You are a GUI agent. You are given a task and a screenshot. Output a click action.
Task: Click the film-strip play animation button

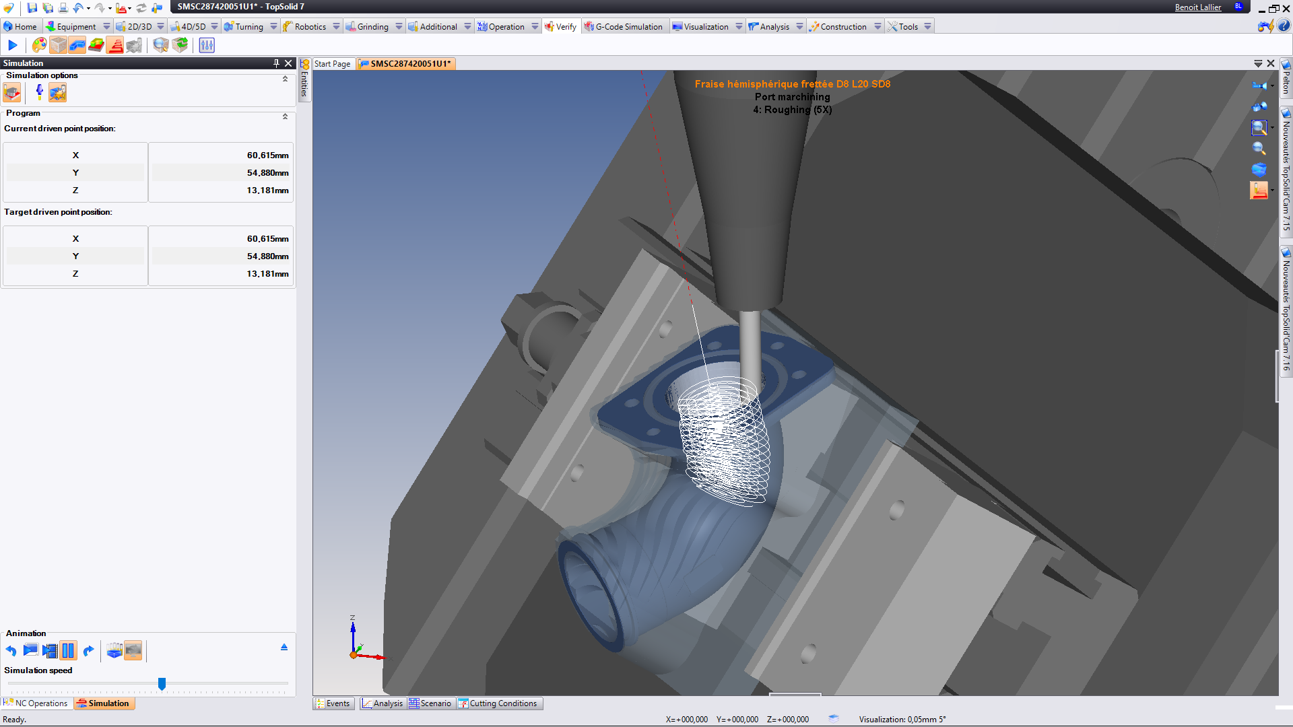(50, 651)
